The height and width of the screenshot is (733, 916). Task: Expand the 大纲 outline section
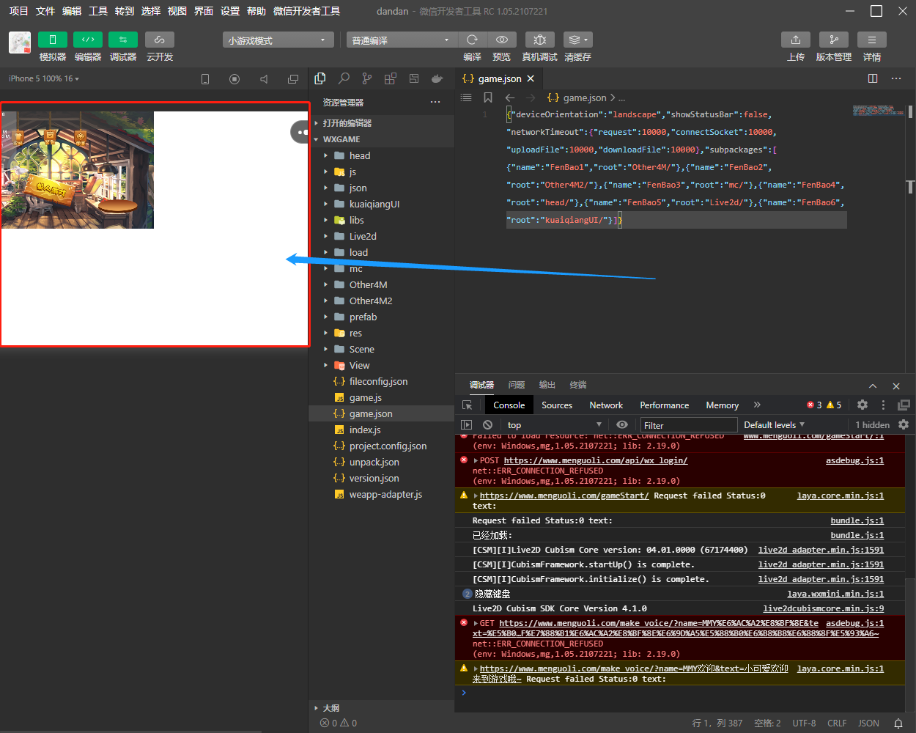pyautogui.click(x=381, y=708)
